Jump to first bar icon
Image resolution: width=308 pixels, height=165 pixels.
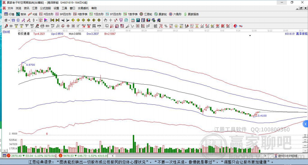coord(52,20)
